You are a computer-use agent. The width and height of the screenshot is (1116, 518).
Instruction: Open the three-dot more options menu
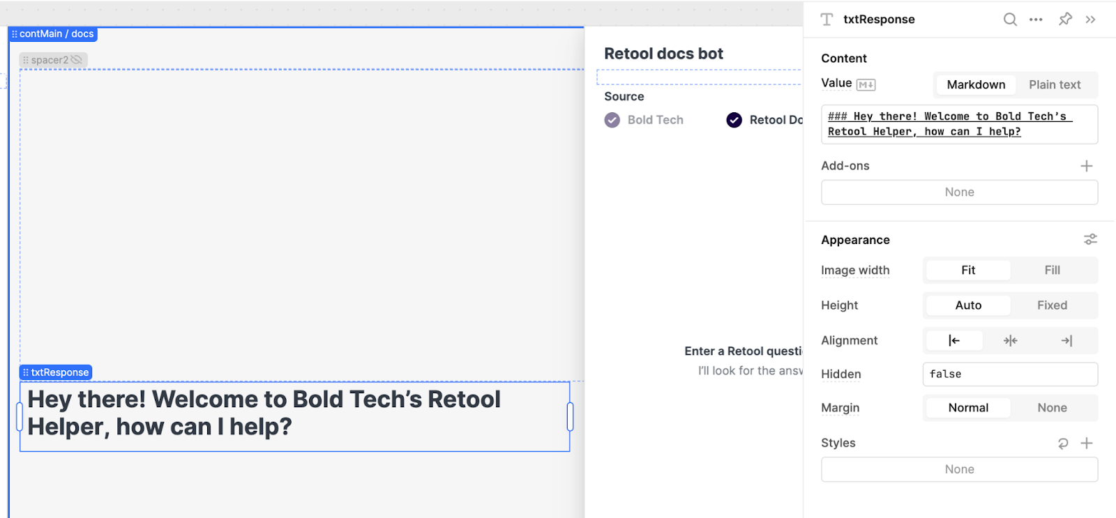point(1036,20)
